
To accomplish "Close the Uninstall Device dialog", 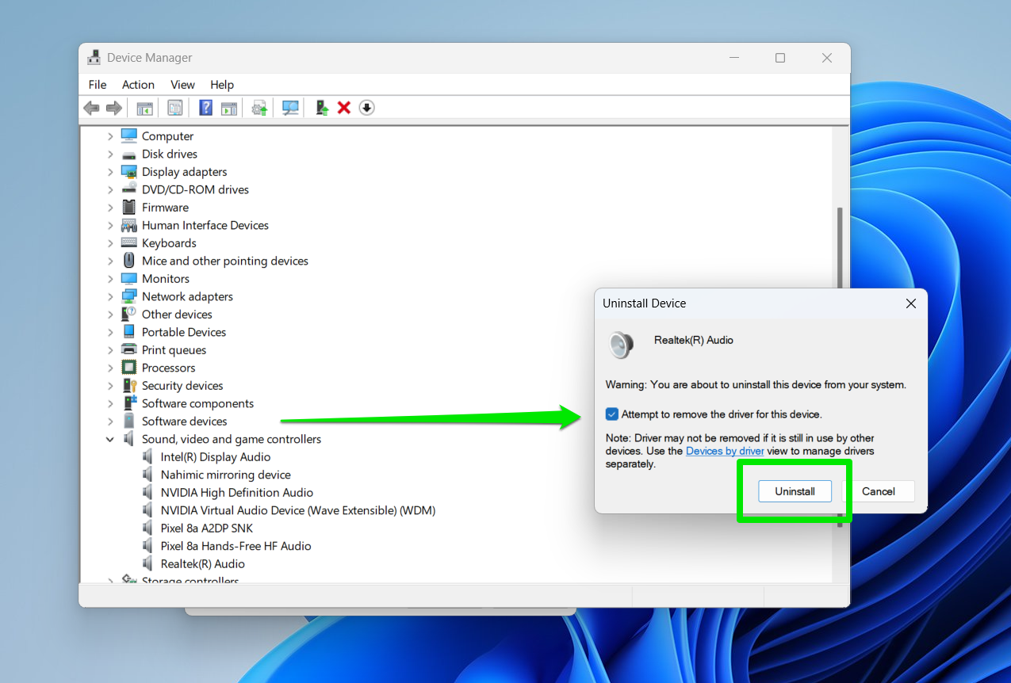I will [911, 303].
